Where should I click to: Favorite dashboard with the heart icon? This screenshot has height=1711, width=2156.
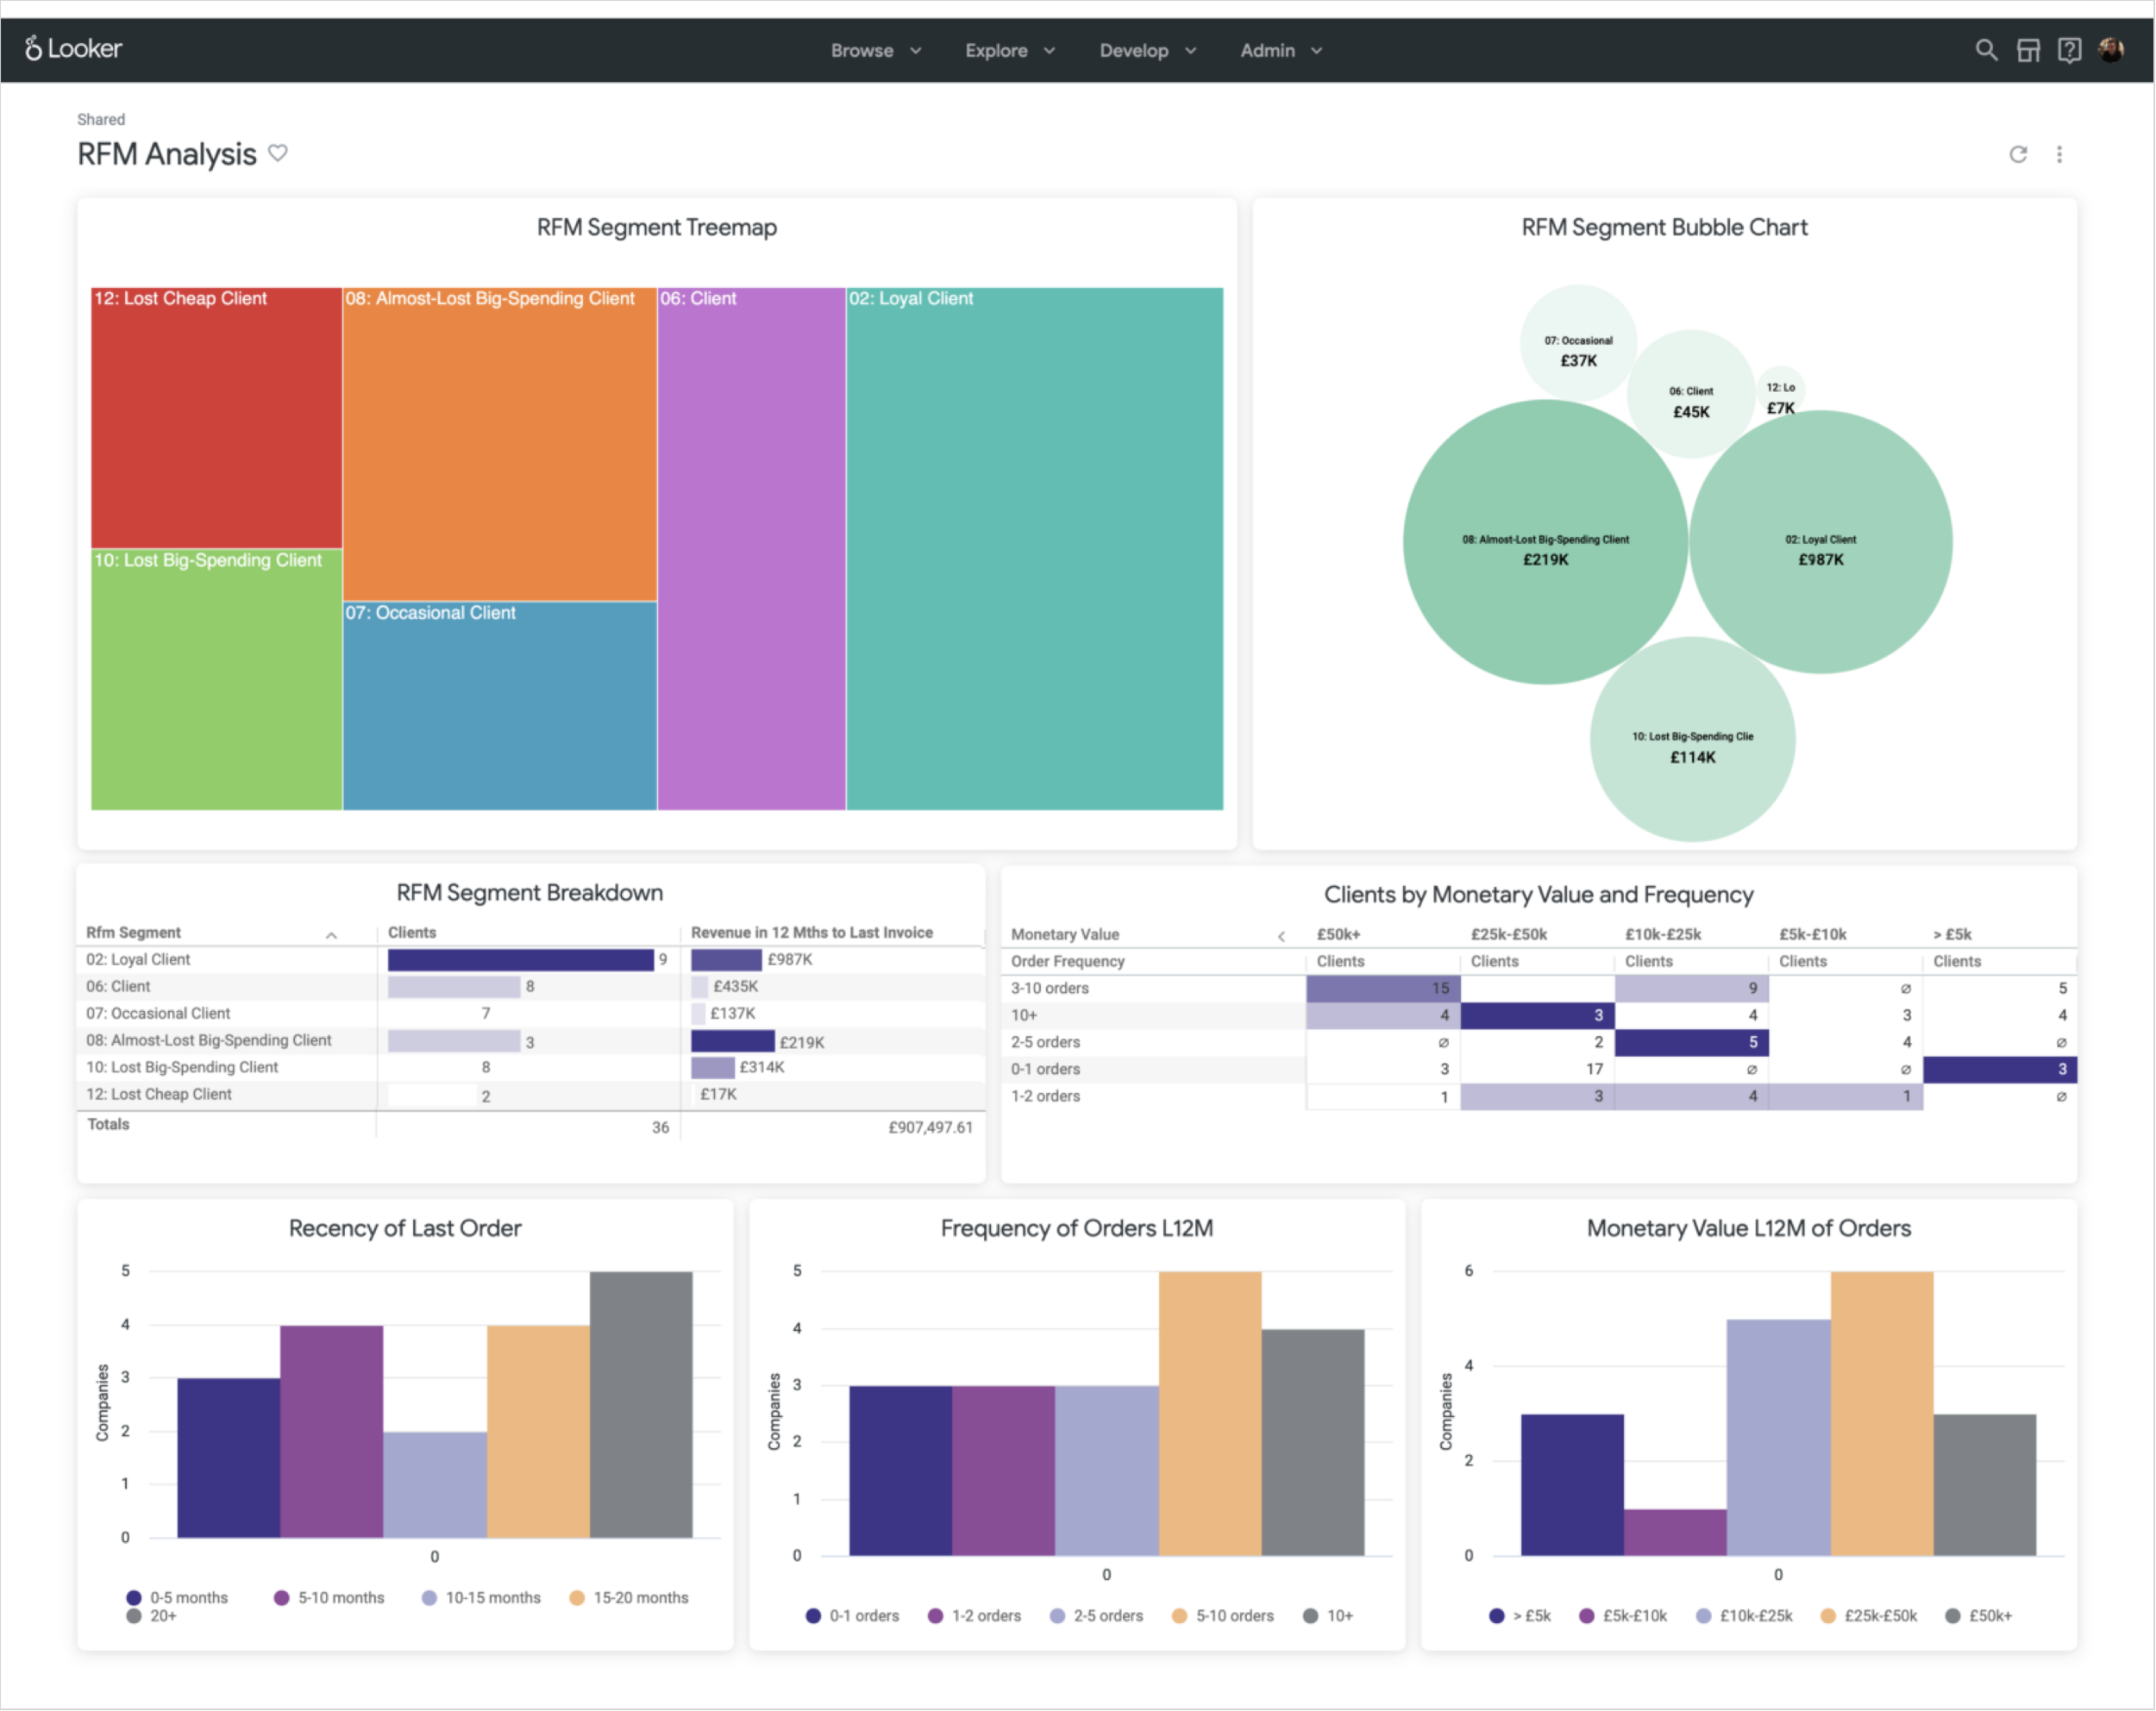pos(278,153)
